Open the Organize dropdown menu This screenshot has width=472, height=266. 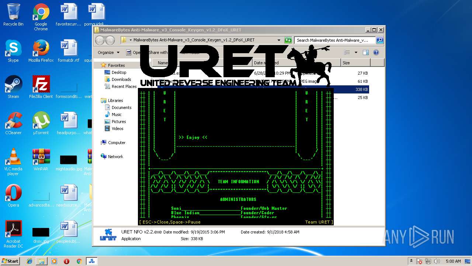[x=108, y=52]
